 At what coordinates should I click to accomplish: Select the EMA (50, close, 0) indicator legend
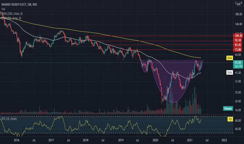pos(11,18)
